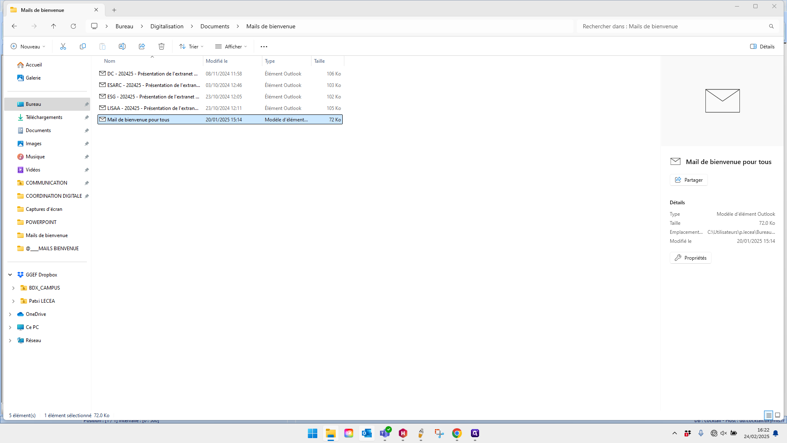Click the search magnifier icon
Screen dimensions: 787x443
tap(771, 26)
